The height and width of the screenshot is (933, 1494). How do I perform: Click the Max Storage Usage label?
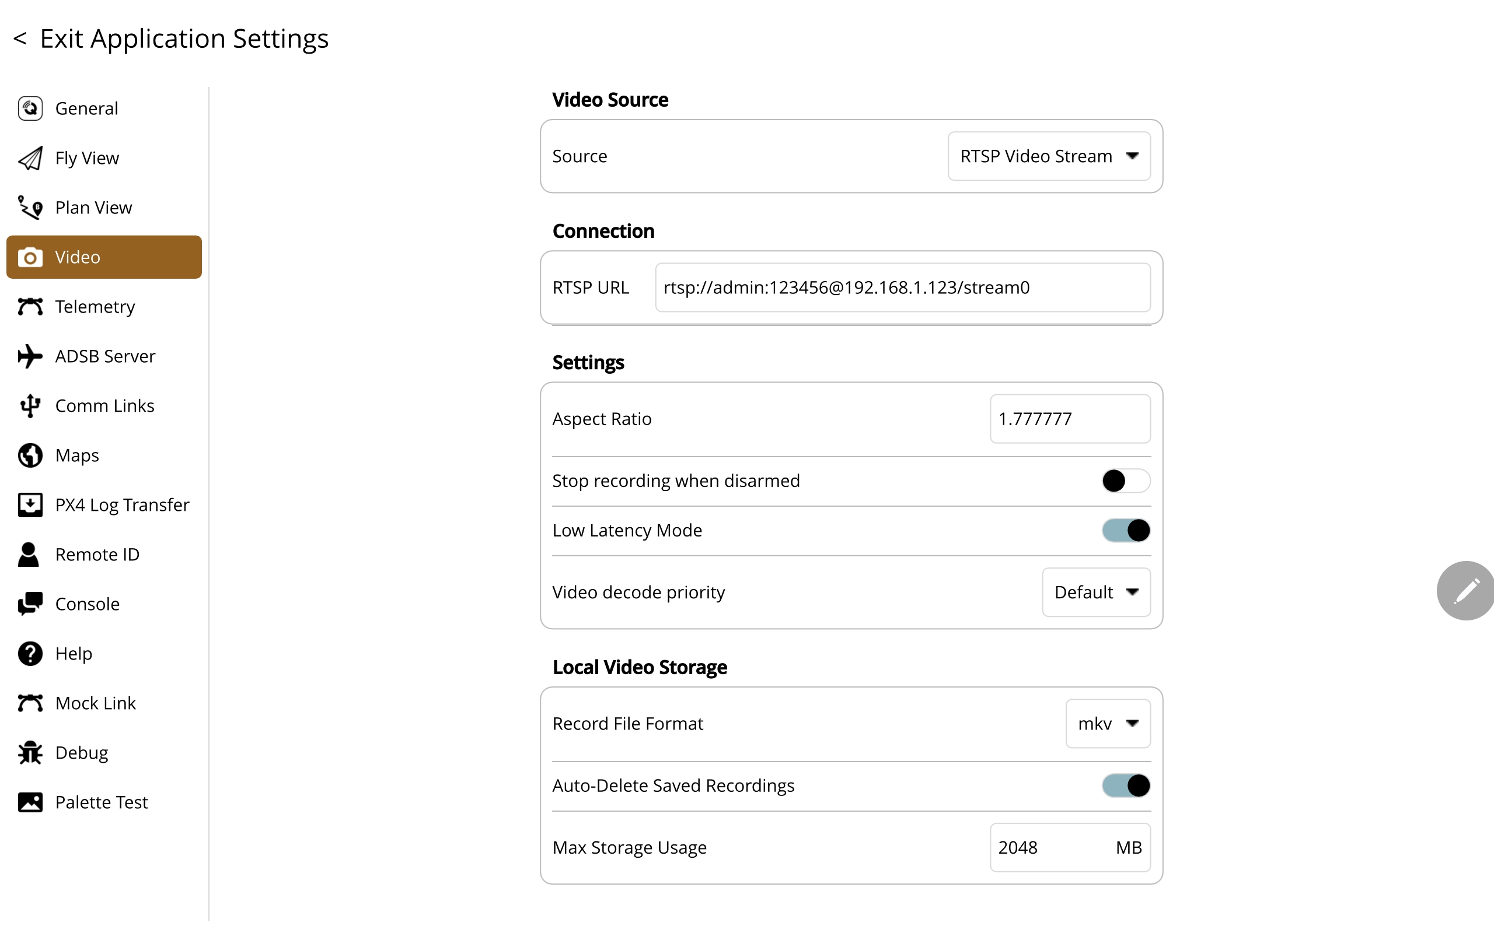629,848
